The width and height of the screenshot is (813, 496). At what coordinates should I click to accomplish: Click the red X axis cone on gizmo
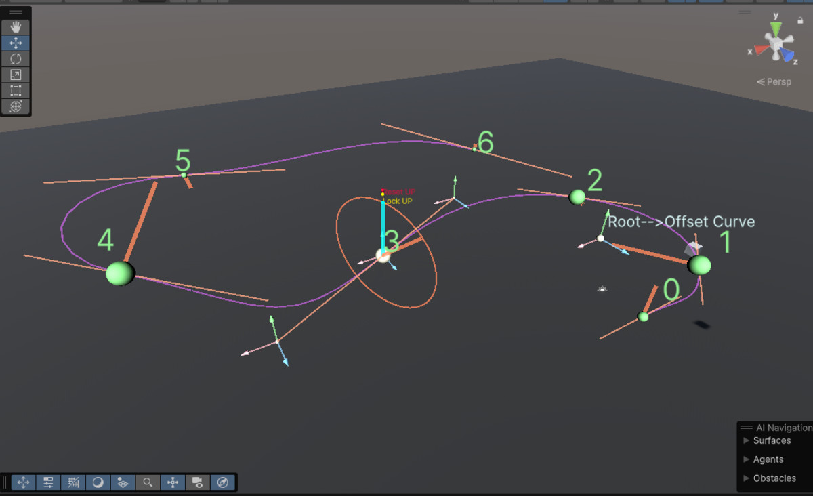coord(759,48)
